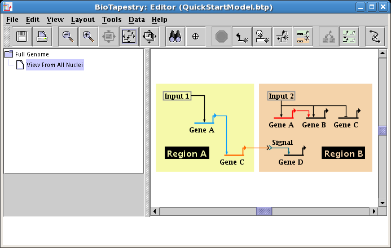
Task: Click the horizontal scrollbar thumb
Action: [264, 211]
